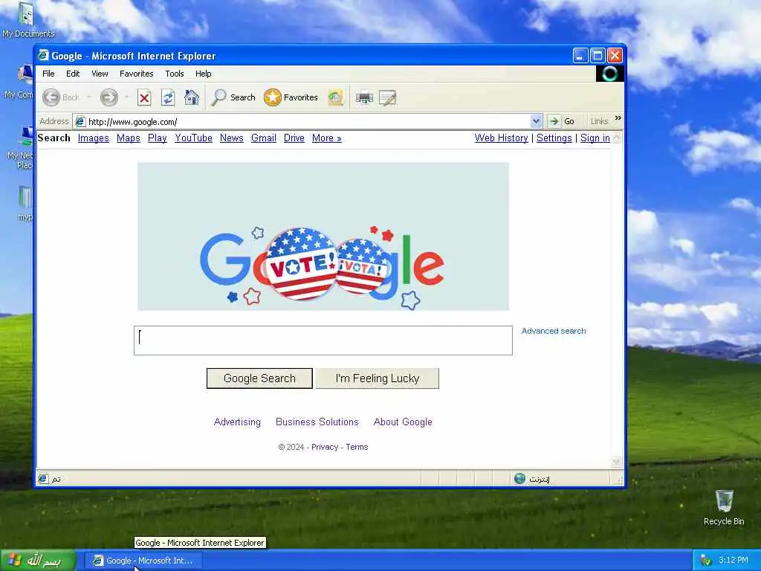
Task: Focus the Google search text box
Action: click(x=323, y=341)
